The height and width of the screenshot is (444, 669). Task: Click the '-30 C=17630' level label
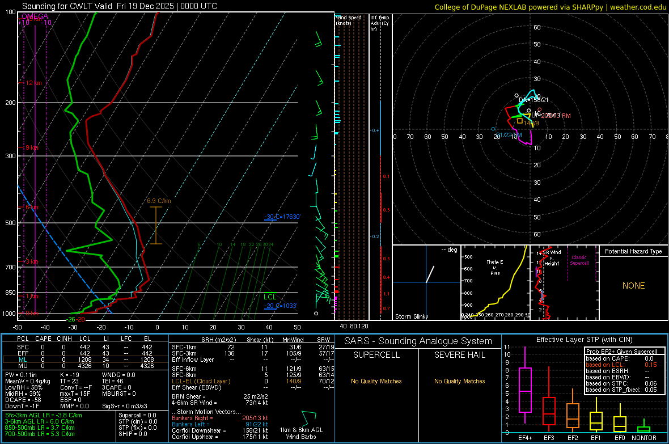[282, 217]
